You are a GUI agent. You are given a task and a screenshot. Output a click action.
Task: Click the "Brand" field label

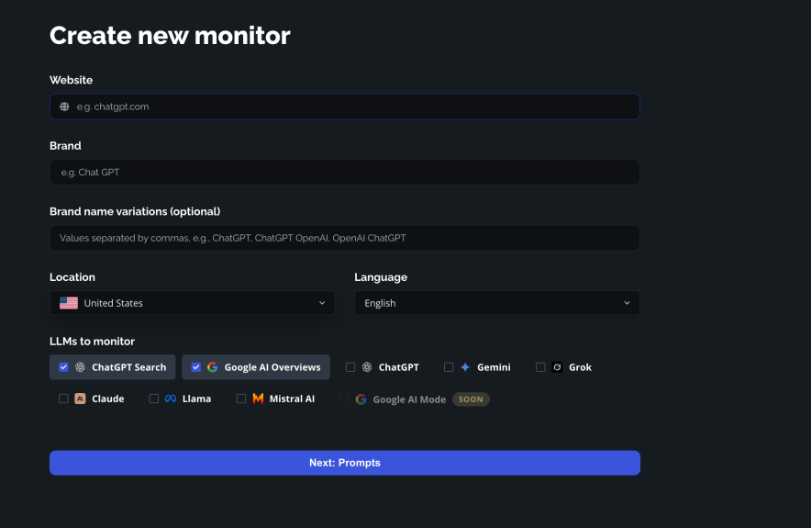coord(65,146)
